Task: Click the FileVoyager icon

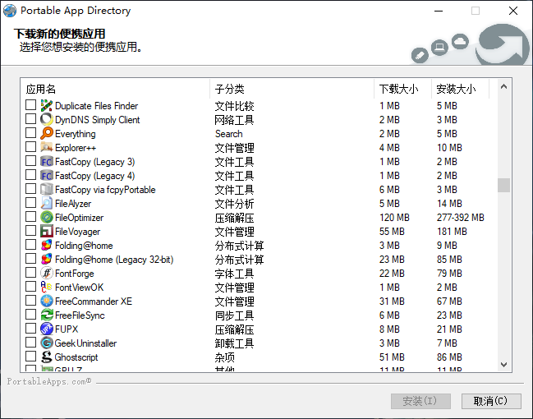Action: [x=47, y=231]
